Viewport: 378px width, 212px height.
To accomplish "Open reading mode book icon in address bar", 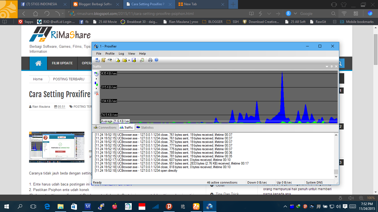I will pos(251,14).
